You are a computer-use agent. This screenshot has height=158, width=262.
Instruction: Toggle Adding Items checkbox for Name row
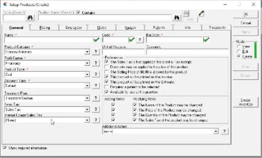click(x=113, y=105)
